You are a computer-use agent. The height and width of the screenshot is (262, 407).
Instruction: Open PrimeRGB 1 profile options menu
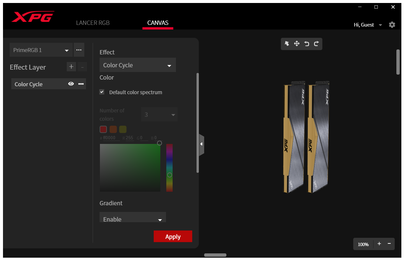click(x=79, y=50)
